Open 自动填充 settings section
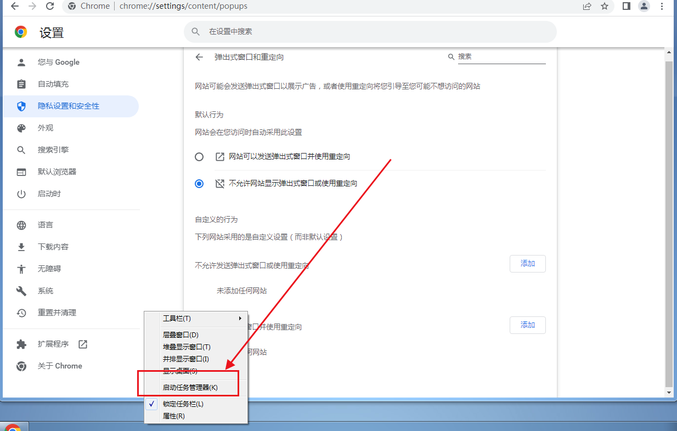Screen dimensions: 677x431 (70, 84)
